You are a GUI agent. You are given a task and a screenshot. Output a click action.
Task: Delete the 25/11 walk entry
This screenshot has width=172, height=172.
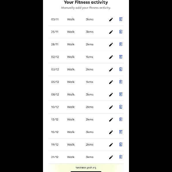121,32
